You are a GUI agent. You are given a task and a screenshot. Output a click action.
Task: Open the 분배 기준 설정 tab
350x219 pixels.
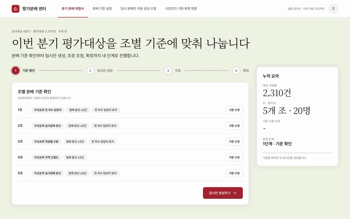click(102, 9)
